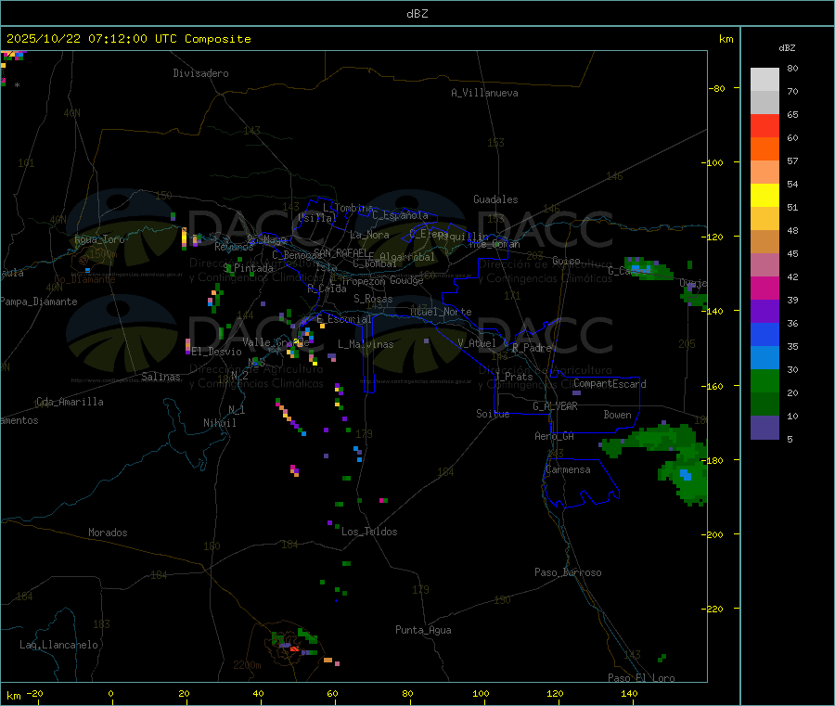Screen dimensions: 835x706
Task: Select the V_Atuel label
Action: [477, 343]
